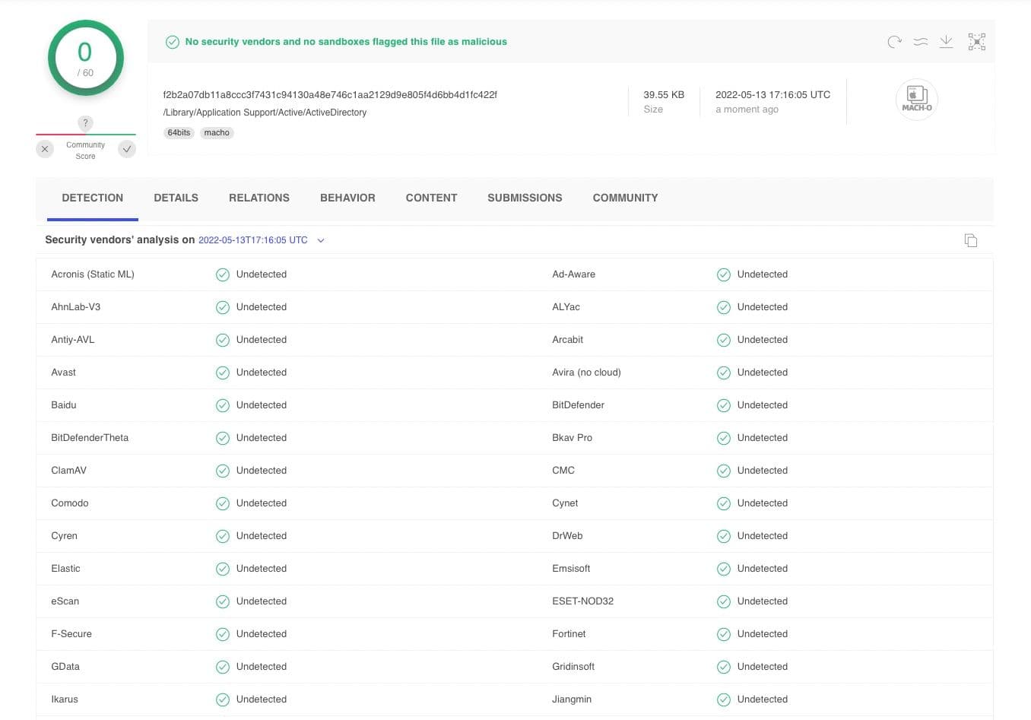Click the similar files search icon

[x=921, y=42]
